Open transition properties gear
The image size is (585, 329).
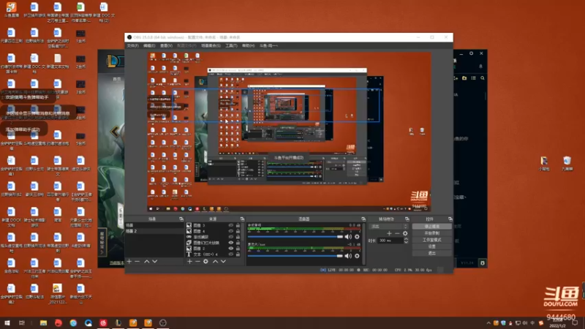tap(405, 233)
